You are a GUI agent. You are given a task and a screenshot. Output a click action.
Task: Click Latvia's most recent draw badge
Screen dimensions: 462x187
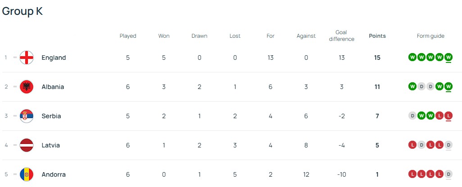pyautogui.click(x=448, y=145)
